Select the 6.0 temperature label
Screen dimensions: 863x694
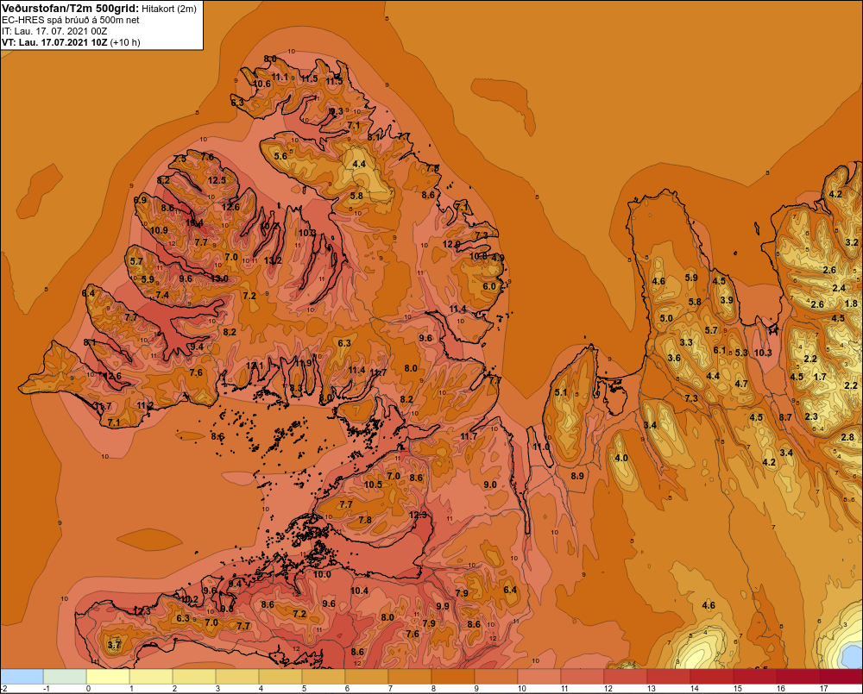tap(489, 286)
